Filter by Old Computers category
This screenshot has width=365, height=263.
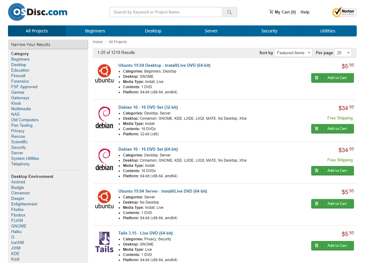(25, 120)
